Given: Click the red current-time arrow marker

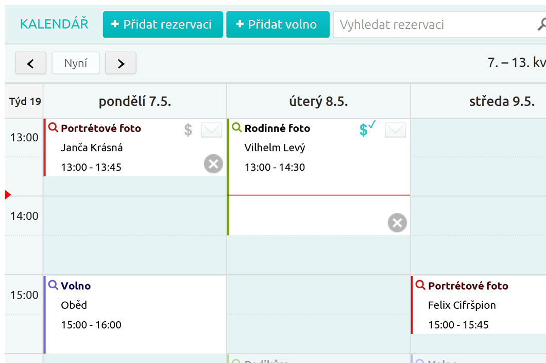Looking at the screenshot, I should pos(6,194).
